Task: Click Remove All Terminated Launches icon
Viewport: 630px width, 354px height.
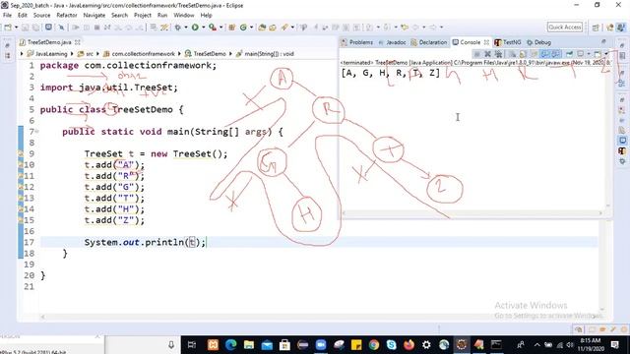Action: pos(499,54)
